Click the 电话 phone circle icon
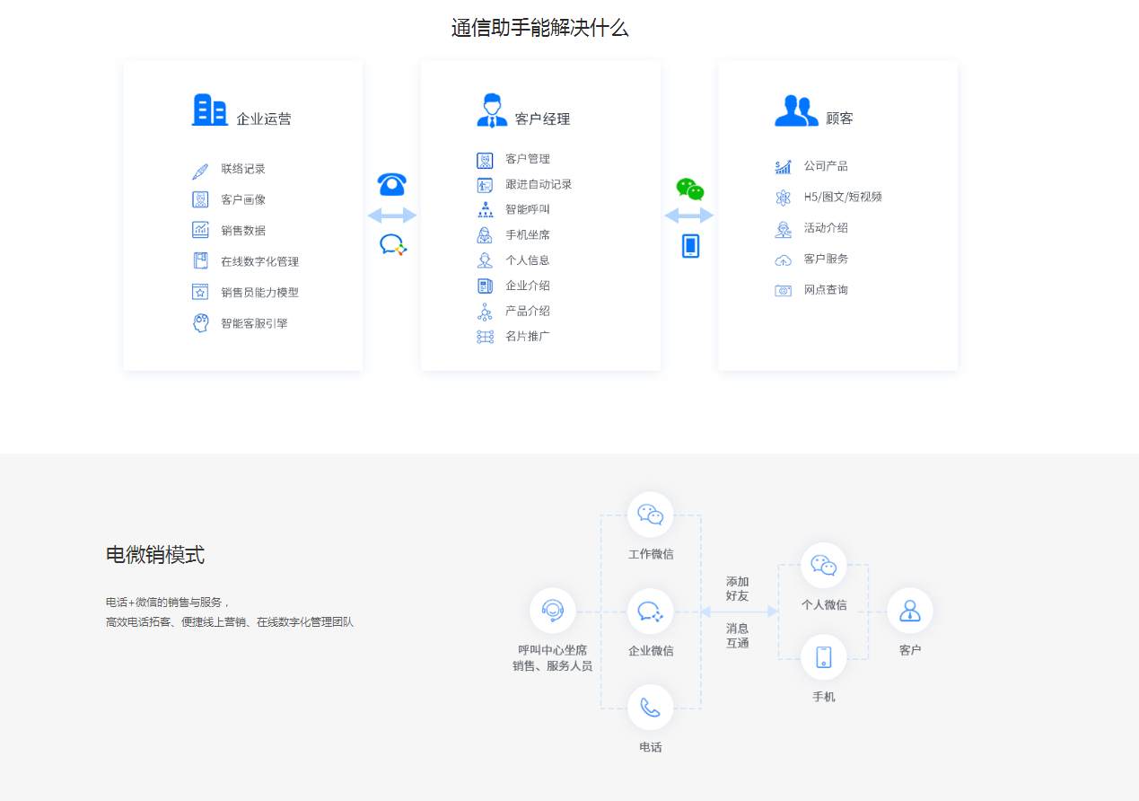This screenshot has width=1139, height=801. [x=650, y=708]
